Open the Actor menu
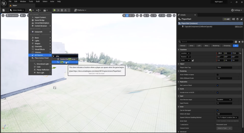Viewport: 244px width, 133px height. pos(52,1)
